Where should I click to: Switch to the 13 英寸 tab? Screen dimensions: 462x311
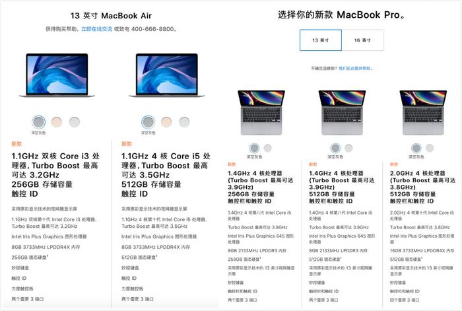[321, 40]
